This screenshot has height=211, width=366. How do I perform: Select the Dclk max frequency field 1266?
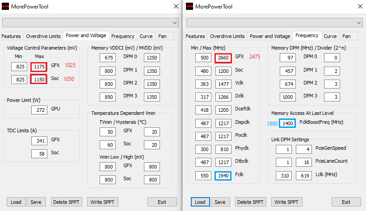[x=223, y=97]
